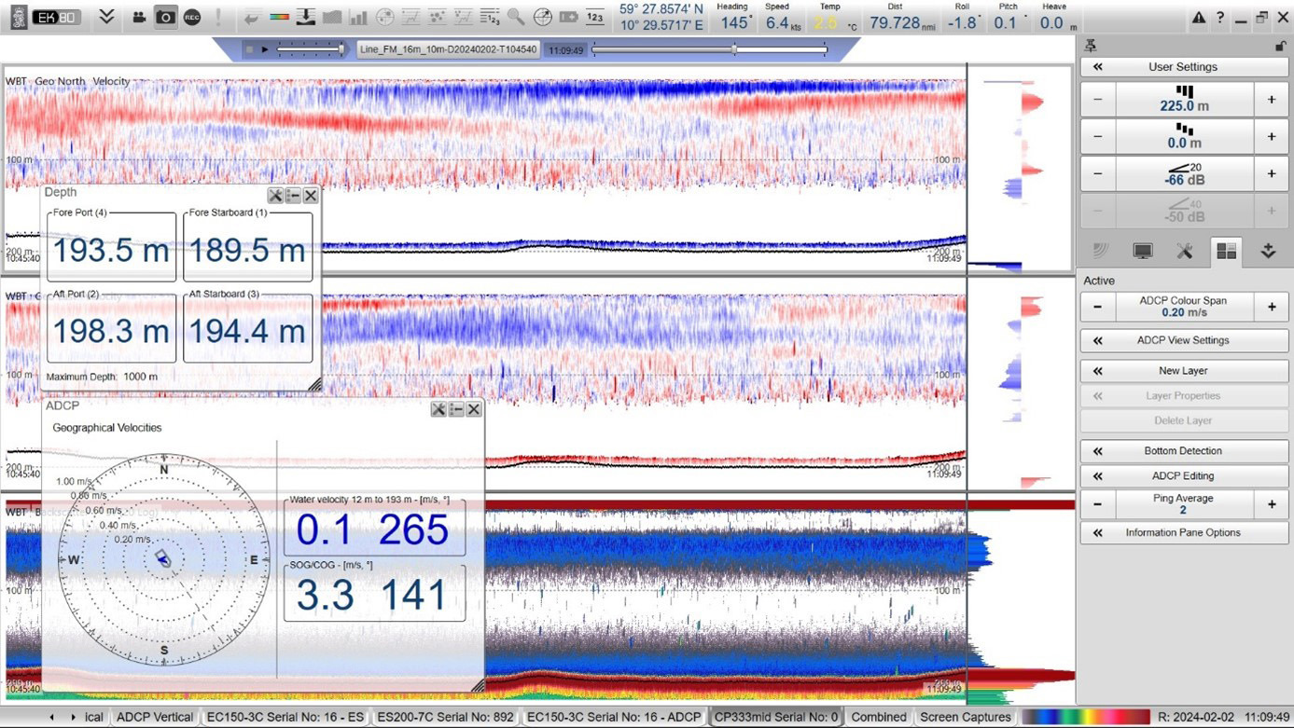Viewport: 1294px width, 728px height.
Task: Expand the Bottom Detection section
Action: (1183, 451)
